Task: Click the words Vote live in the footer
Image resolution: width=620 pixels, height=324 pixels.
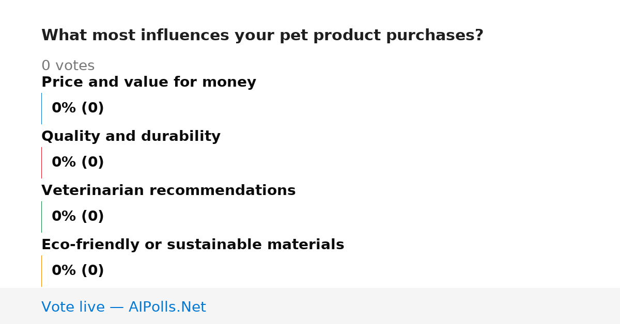Action: click(x=73, y=307)
